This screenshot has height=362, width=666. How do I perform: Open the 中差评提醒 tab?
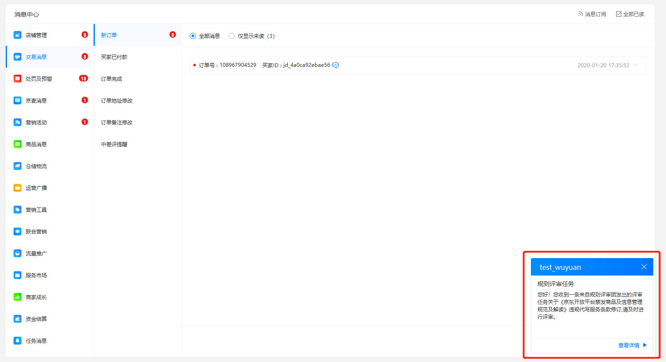pyautogui.click(x=114, y=144)
